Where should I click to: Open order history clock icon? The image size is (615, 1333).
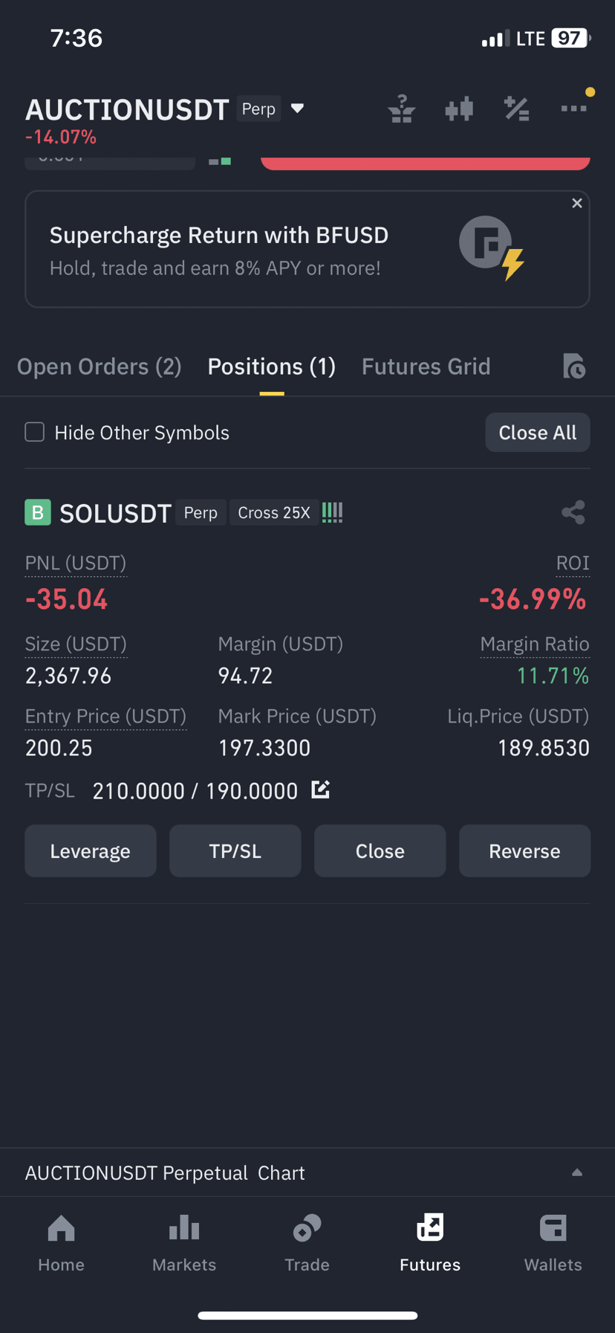coord(573,367)
